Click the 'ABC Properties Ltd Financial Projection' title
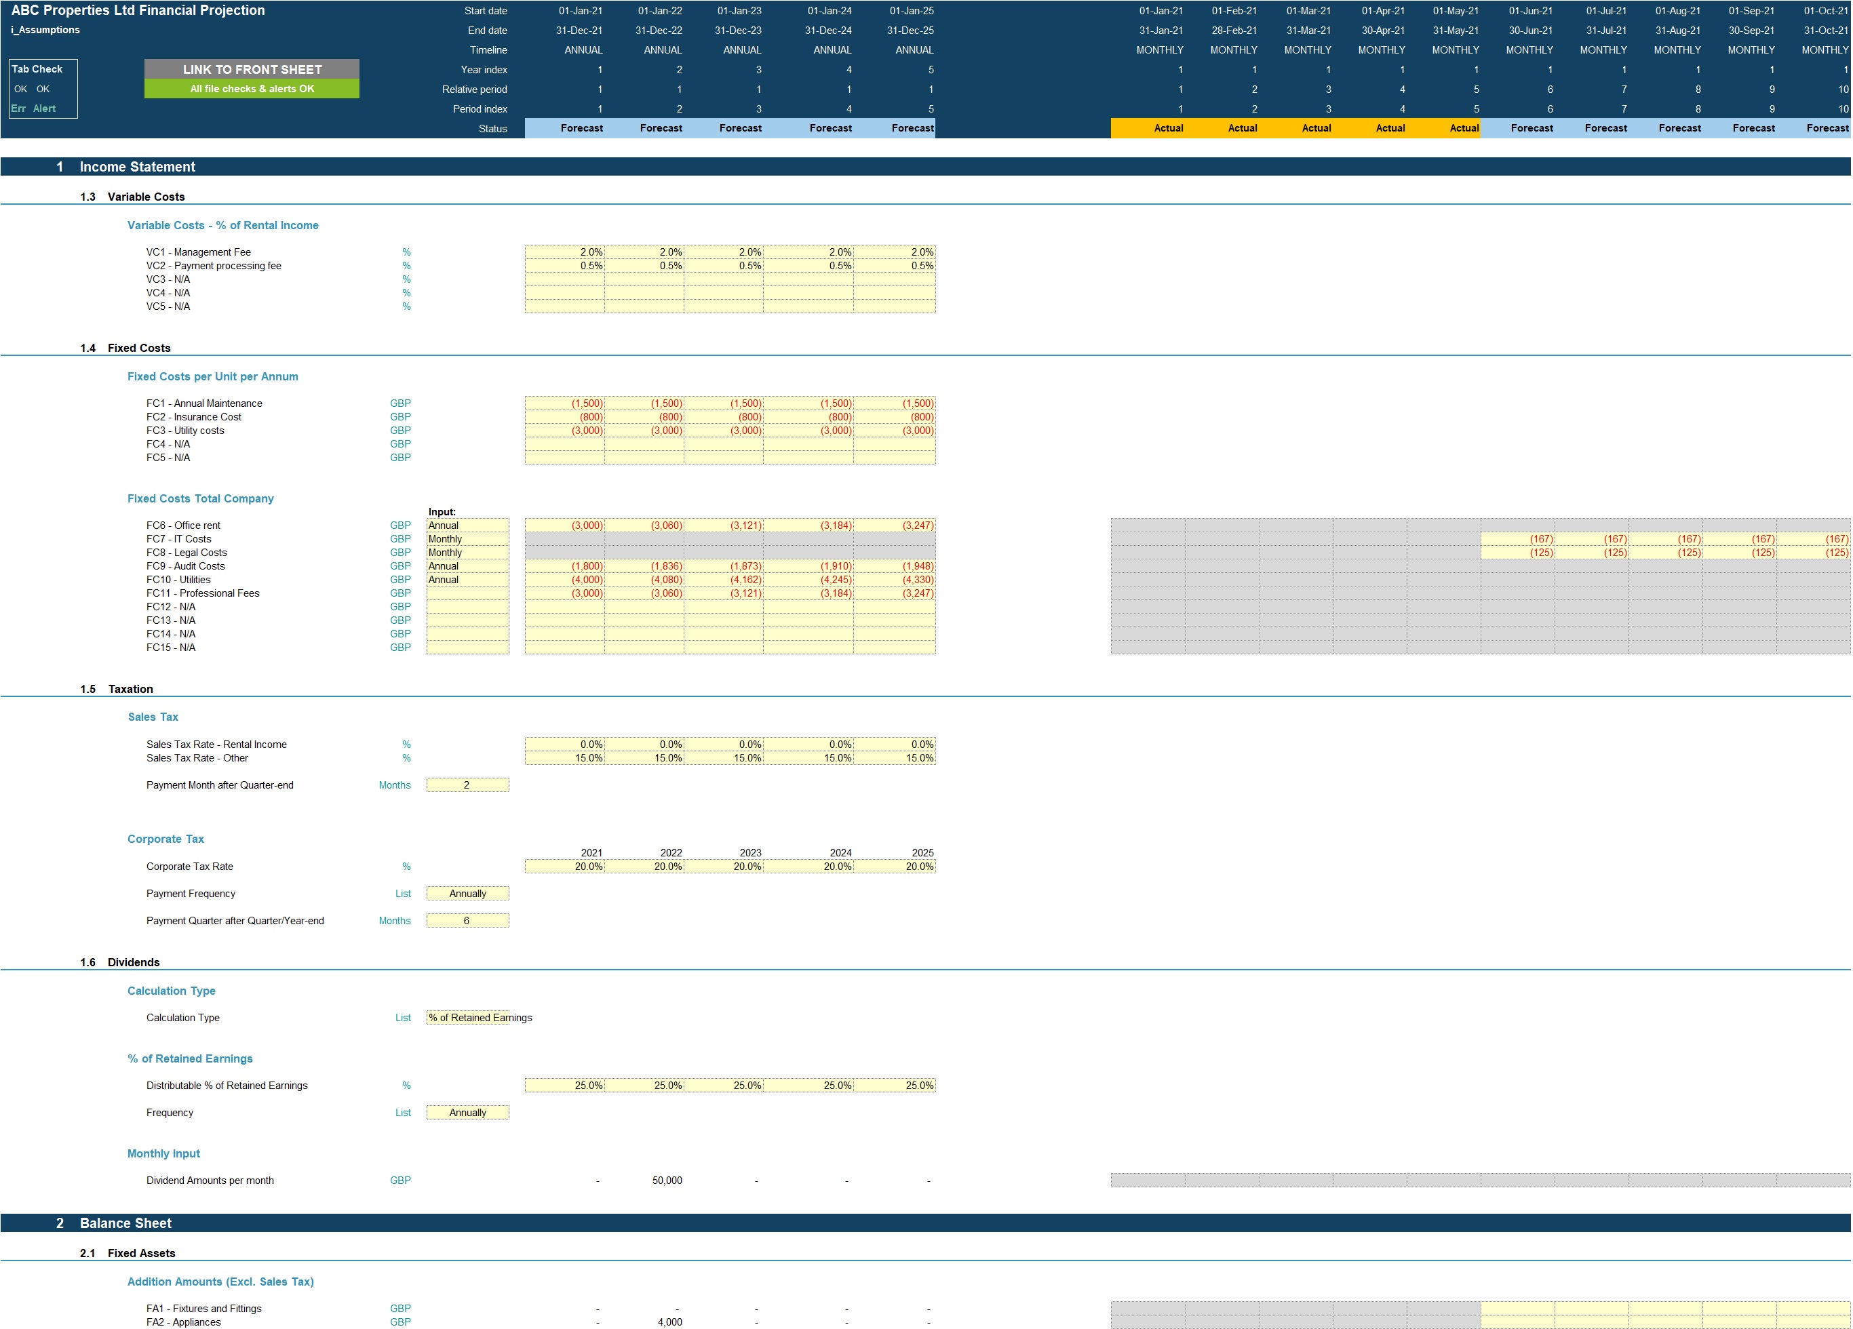 (x=138, y=11)
